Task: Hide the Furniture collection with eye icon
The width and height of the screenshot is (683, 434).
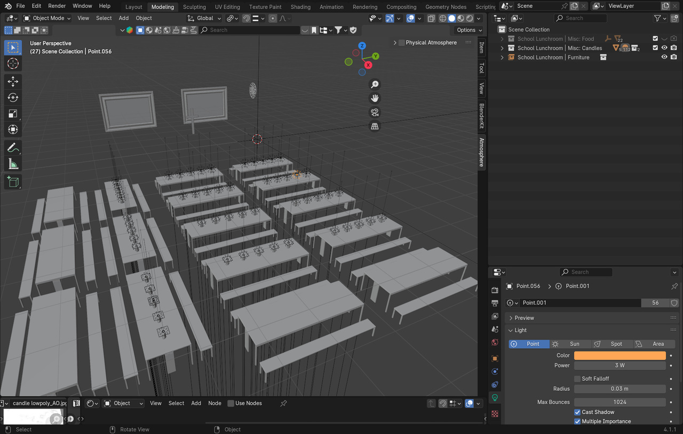Action: (664, 57)
